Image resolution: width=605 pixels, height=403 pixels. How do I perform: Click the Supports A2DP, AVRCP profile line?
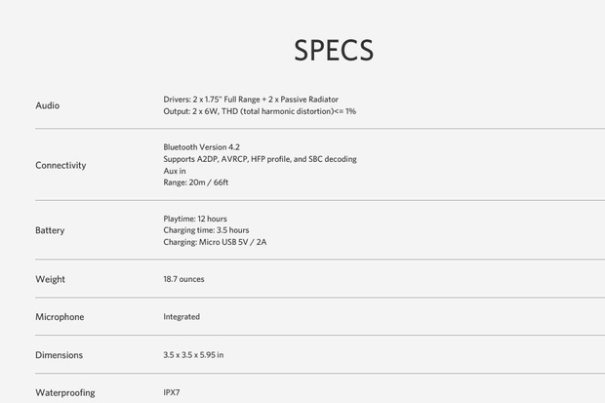pyautogui.click(x=261, y=159)
